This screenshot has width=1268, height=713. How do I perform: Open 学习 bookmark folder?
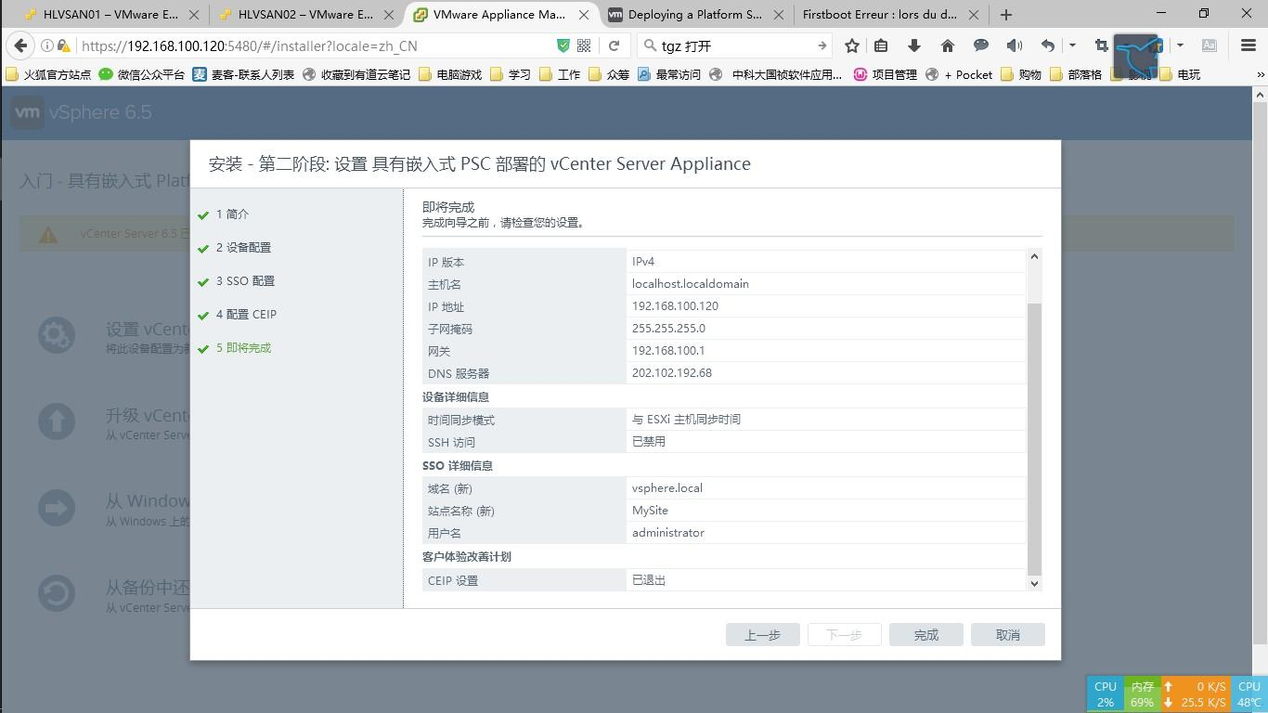point(511,74)
